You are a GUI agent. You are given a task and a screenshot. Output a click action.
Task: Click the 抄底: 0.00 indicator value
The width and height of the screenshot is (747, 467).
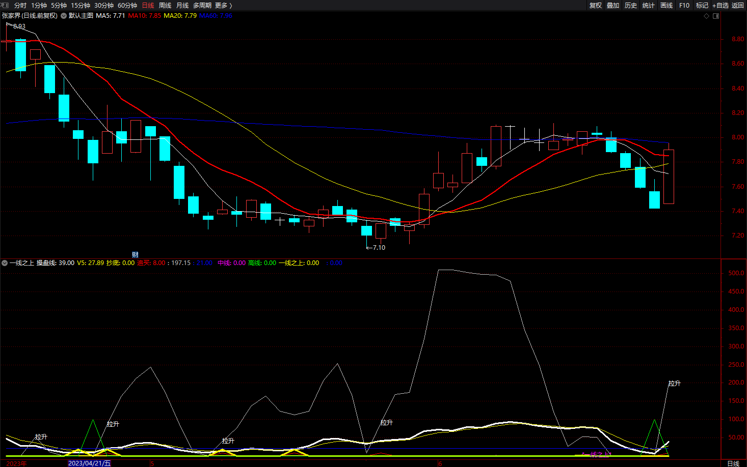tap(120, 263)
